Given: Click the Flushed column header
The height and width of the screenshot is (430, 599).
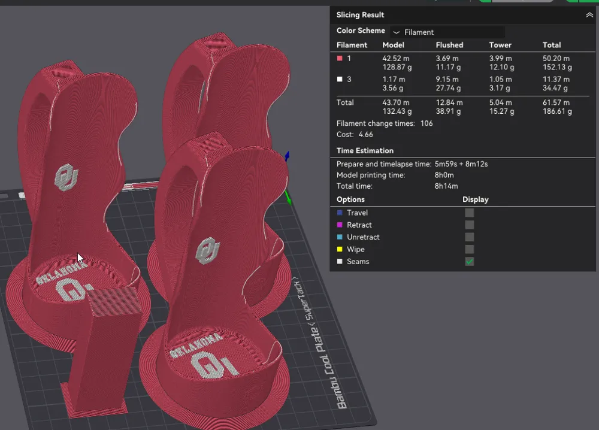Looking at the screenshot, I should coord(449,45).
